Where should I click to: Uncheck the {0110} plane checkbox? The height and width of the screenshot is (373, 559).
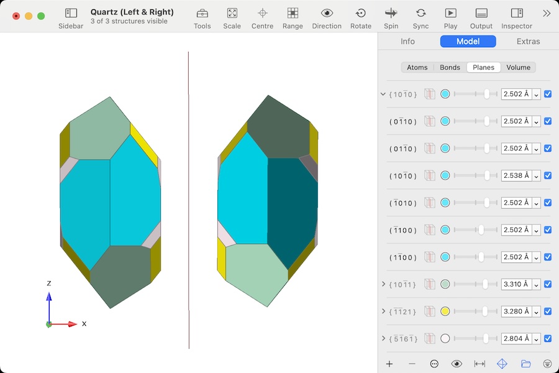point(547,121)
